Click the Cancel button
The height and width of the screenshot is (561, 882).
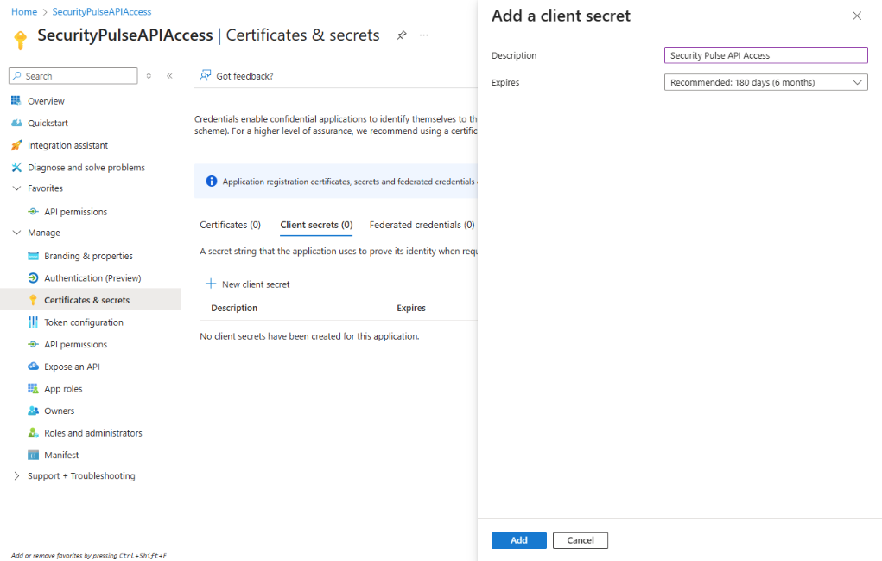[x=580, y=540]
